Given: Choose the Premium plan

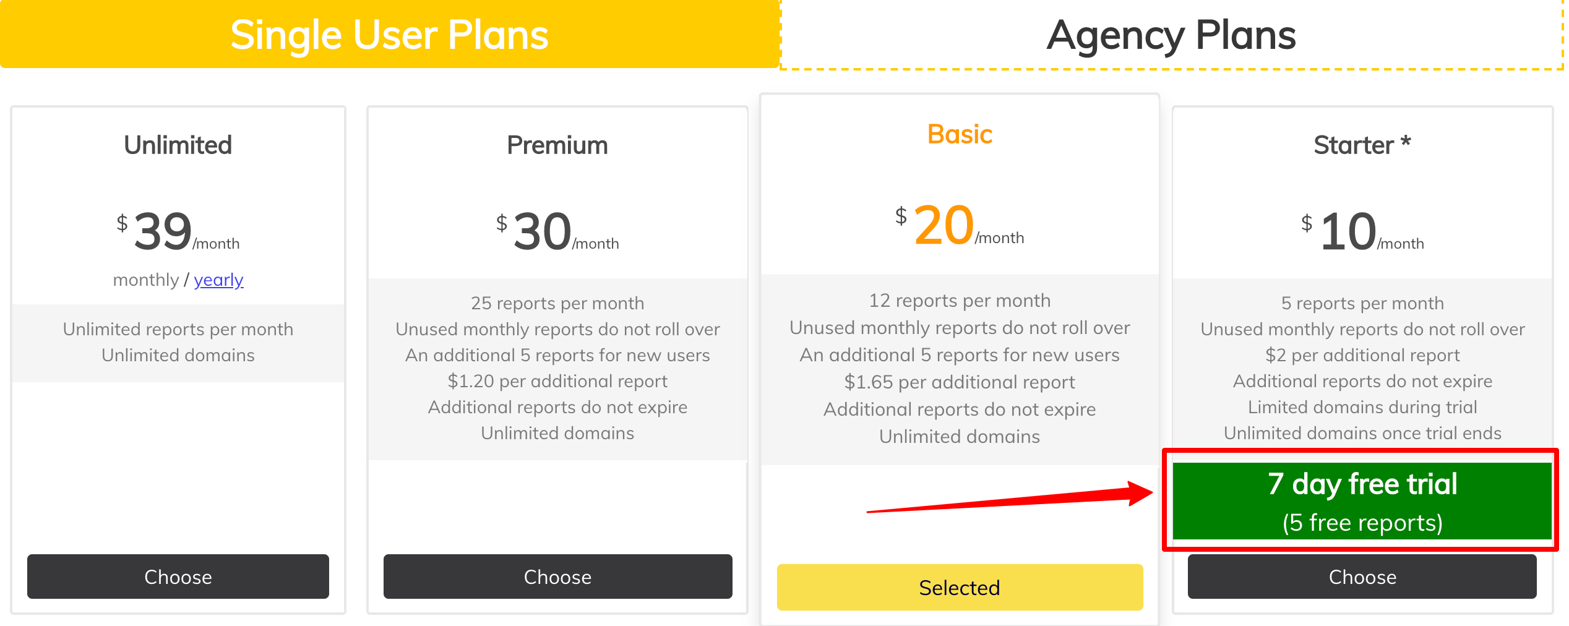Looking at the screenshot, I should (557, 577).
